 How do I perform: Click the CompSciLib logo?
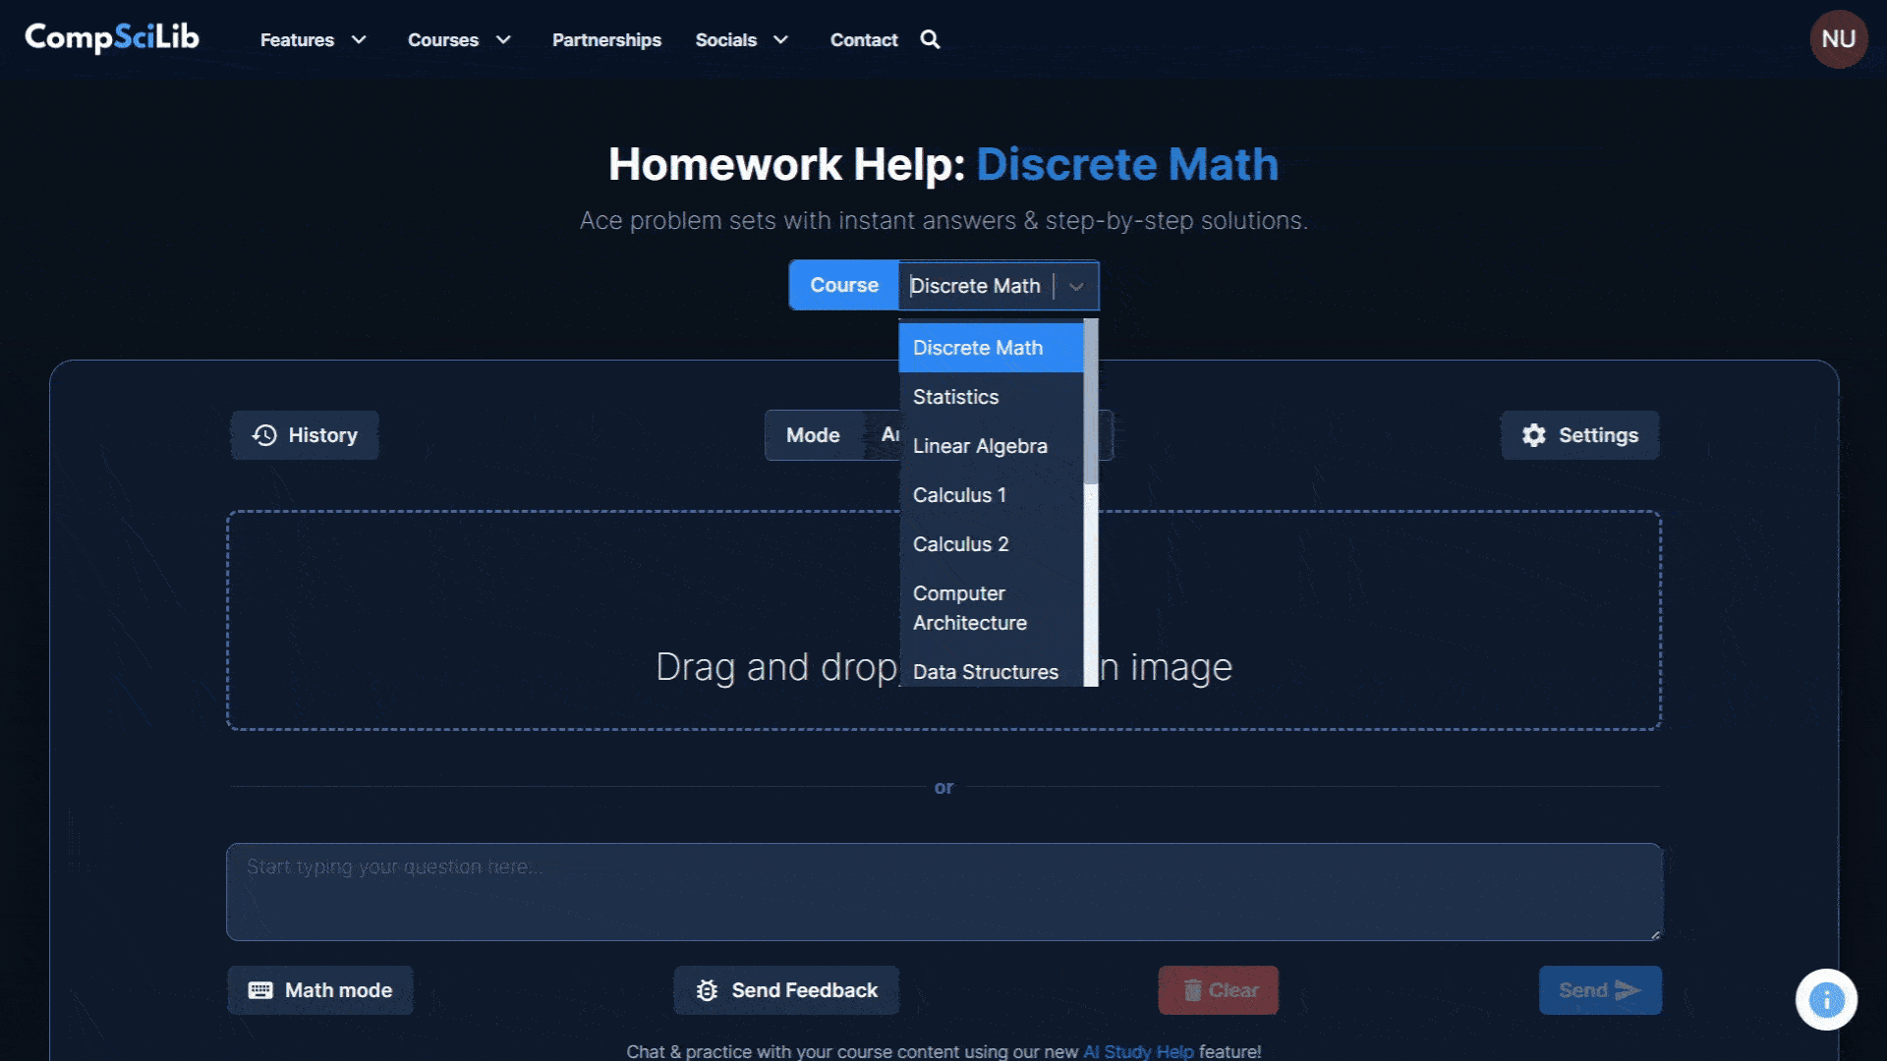pyautogui.click(x=112, y=38)
